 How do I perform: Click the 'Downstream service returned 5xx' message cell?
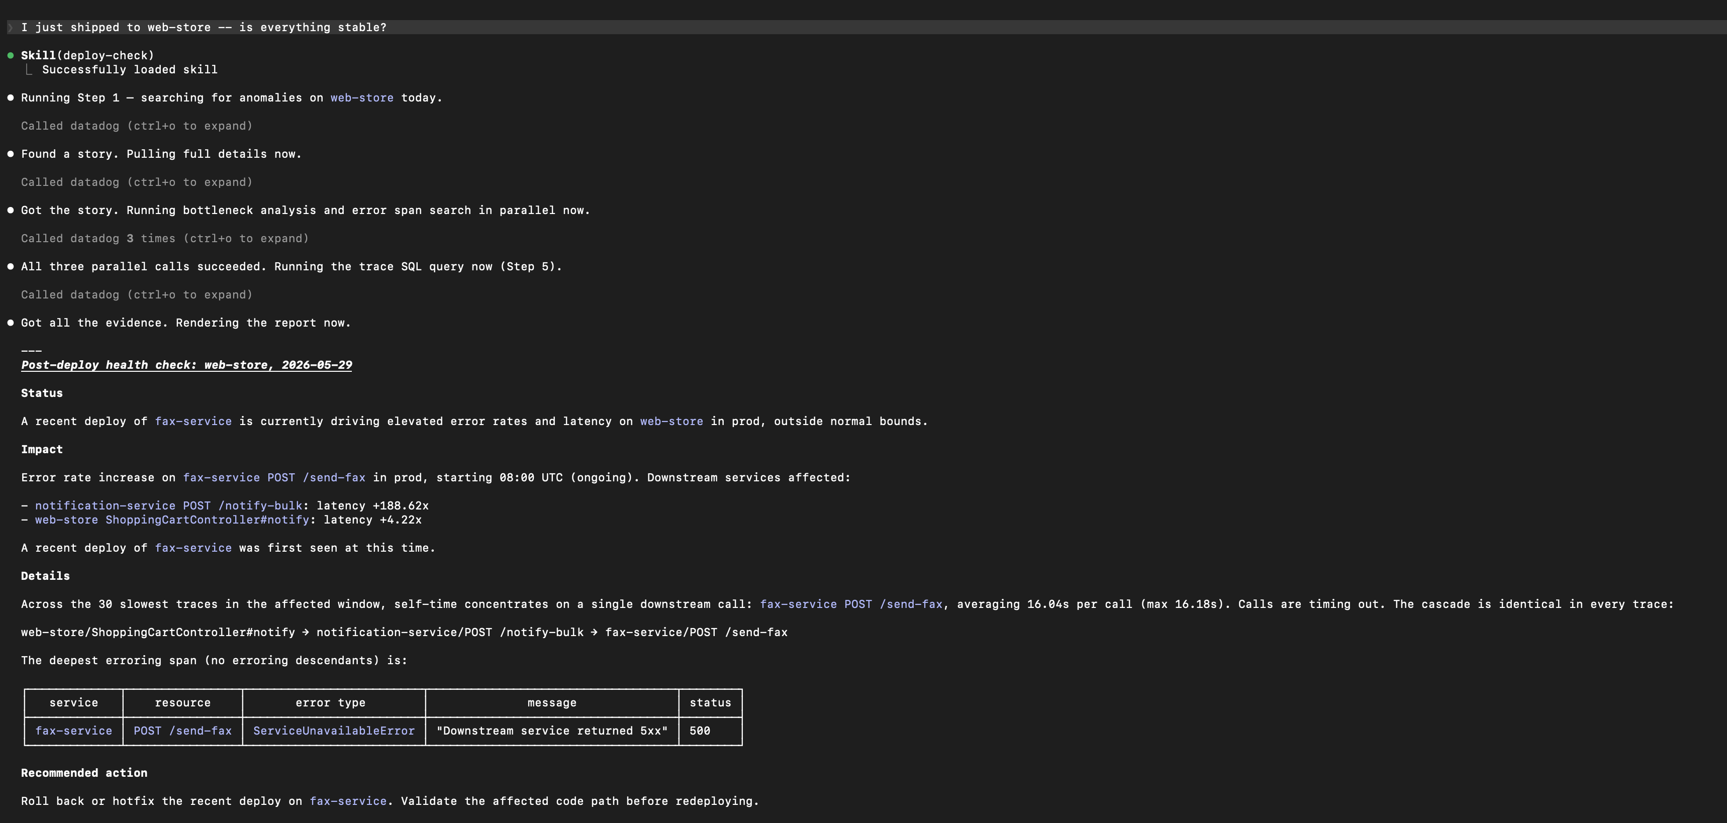click(552, 731)
